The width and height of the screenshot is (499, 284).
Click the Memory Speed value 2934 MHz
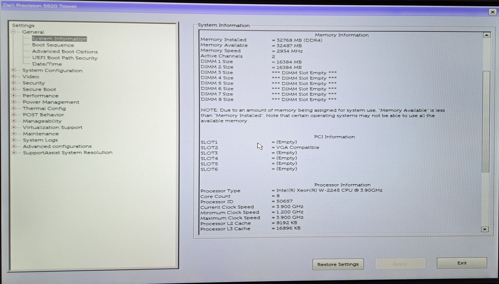pos(287,51)
